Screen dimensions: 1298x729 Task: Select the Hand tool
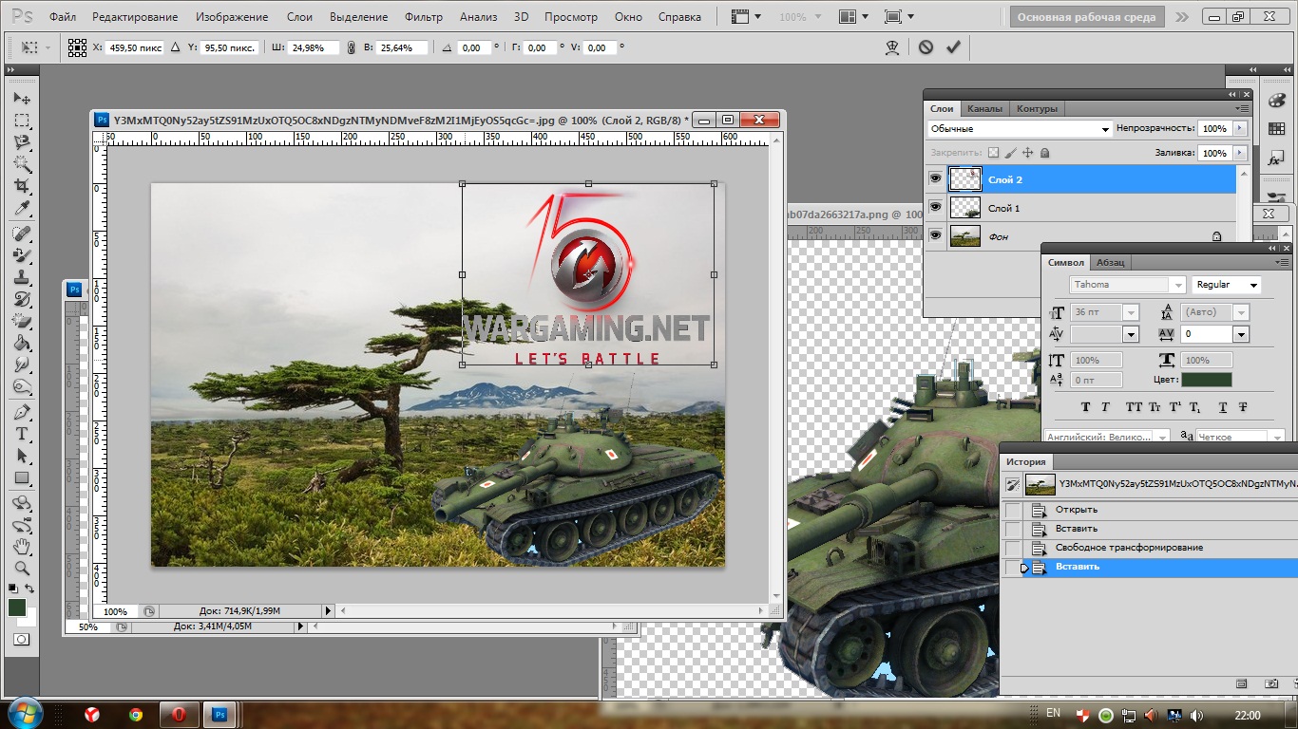[22, 547]
